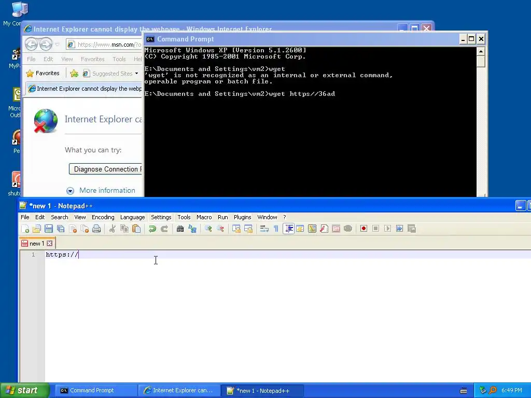Click the Internet Explorer address bar
The width and height of the screenshot is (531, 398).
(x=104, y=45)
